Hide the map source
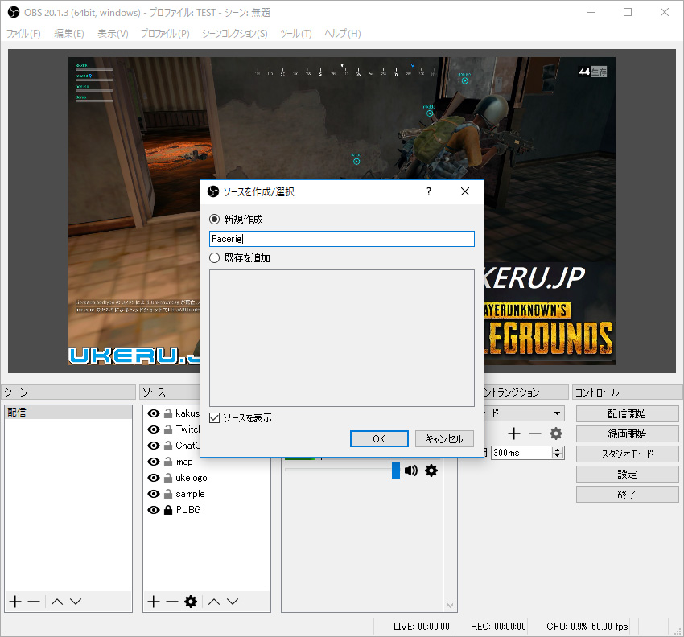Image resolution: width=684 pixels, height=637 pixels. (153, 462)
